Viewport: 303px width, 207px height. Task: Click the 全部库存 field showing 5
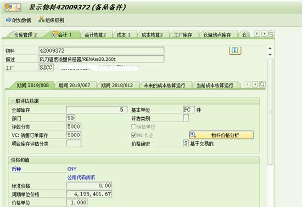pos(97,110)
